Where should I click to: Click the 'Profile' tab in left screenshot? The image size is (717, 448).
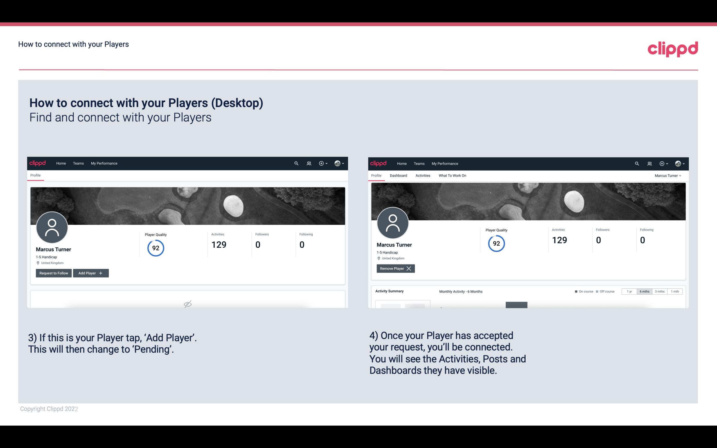coord(35,175)
